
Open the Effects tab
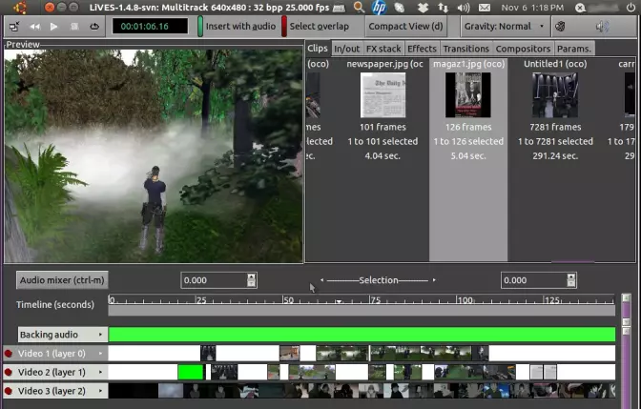click(422, 49)
